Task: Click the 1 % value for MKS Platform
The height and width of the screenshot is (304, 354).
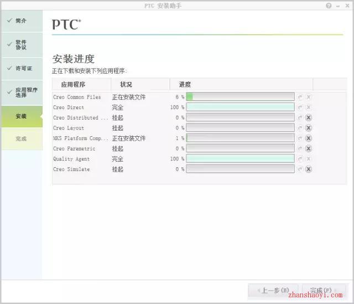Action: click(180, 138)
